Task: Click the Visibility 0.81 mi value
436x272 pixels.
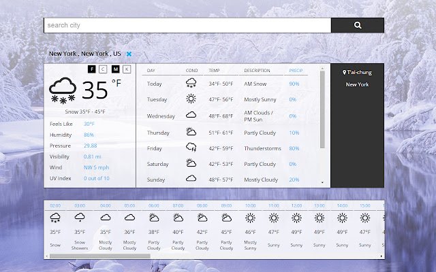Action: pos(93,156)
